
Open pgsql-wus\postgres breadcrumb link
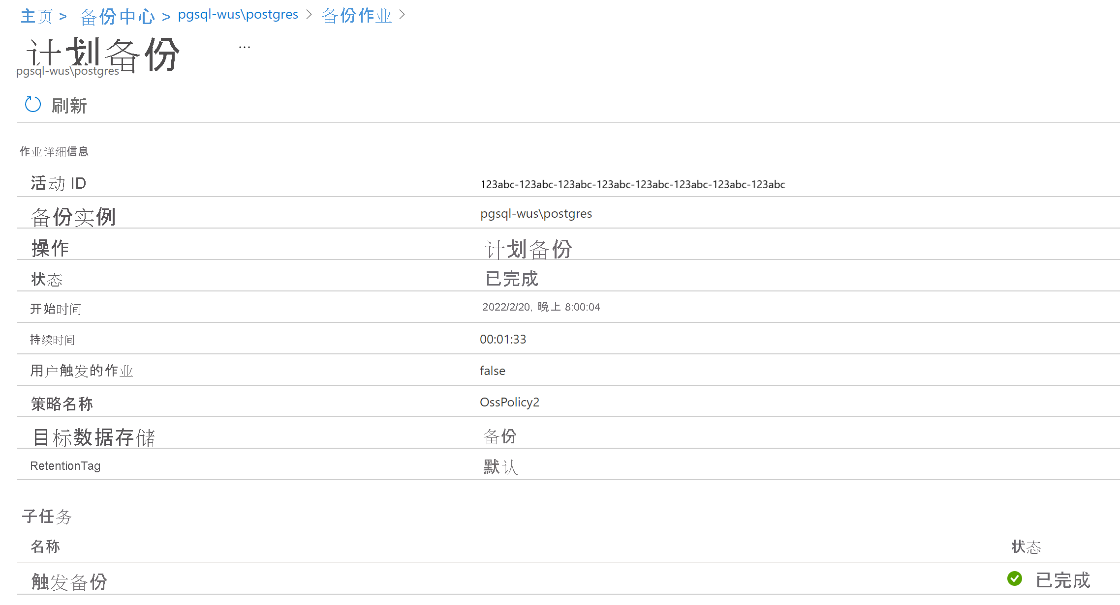click(x=238, y=15)
